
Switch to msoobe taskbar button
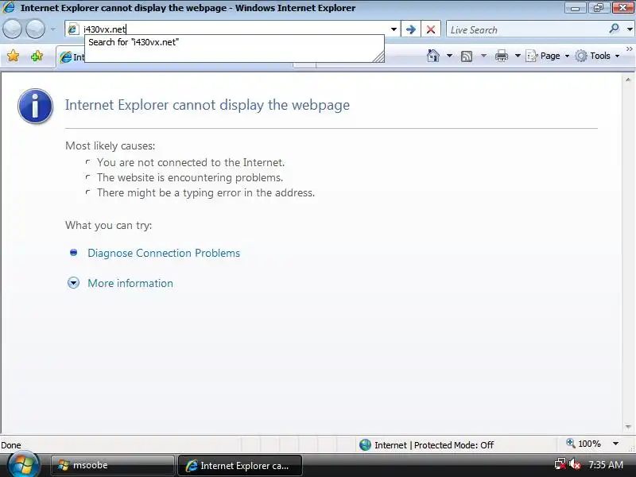(113, 465)
